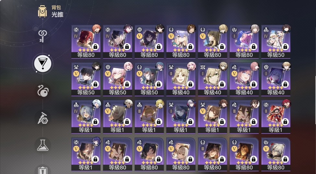316x174 pixels.
Task: Click the 光錐 title label
Action: (x=57, y=15)
